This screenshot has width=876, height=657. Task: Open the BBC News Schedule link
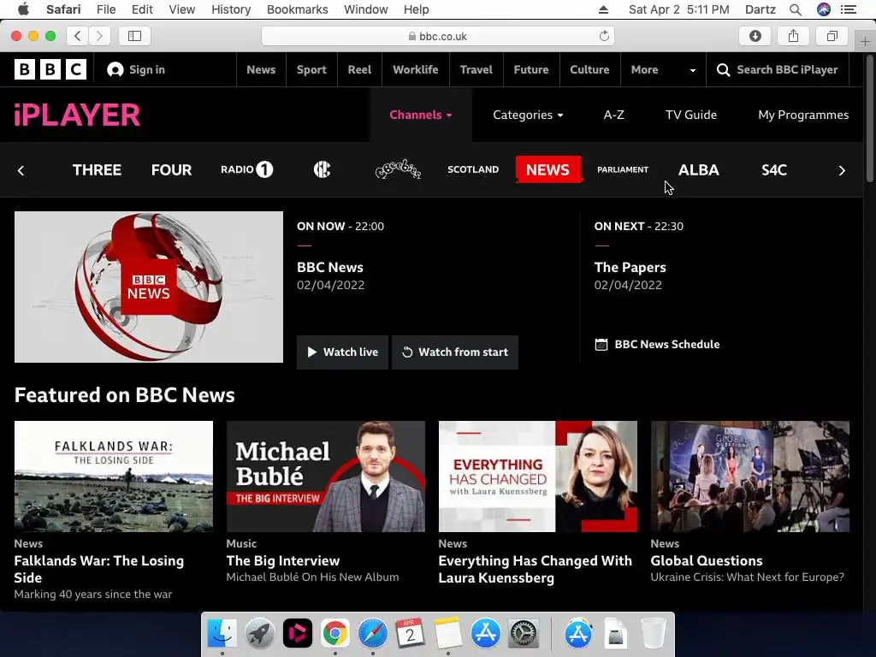(658, 344)
